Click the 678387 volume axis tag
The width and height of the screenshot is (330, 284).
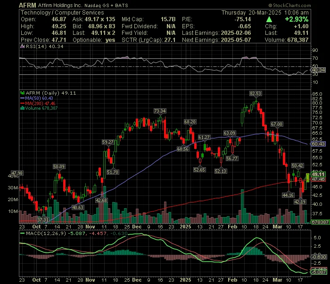(320, 222)
